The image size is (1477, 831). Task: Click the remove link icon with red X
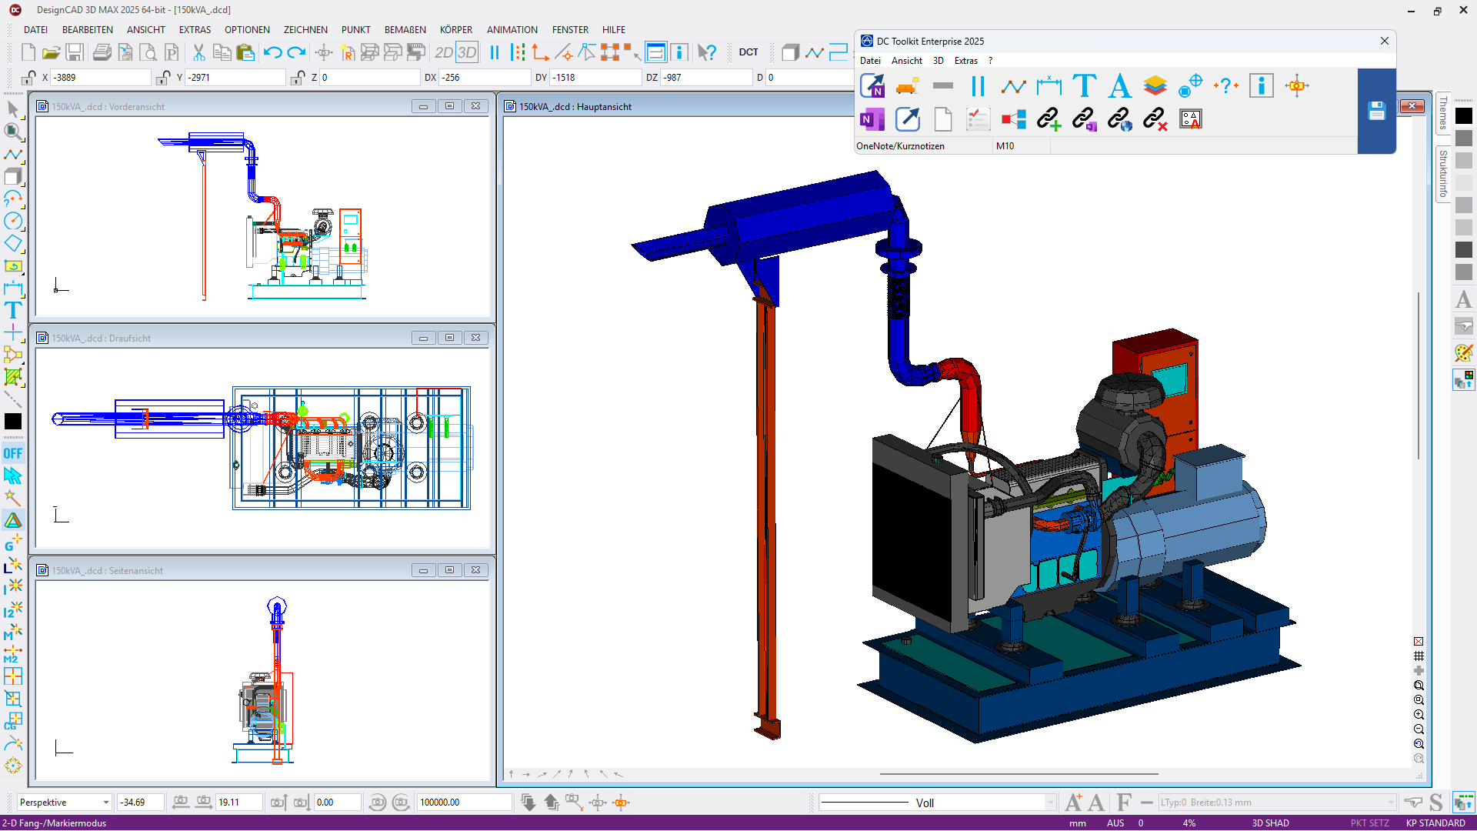tap(1155, 119)
